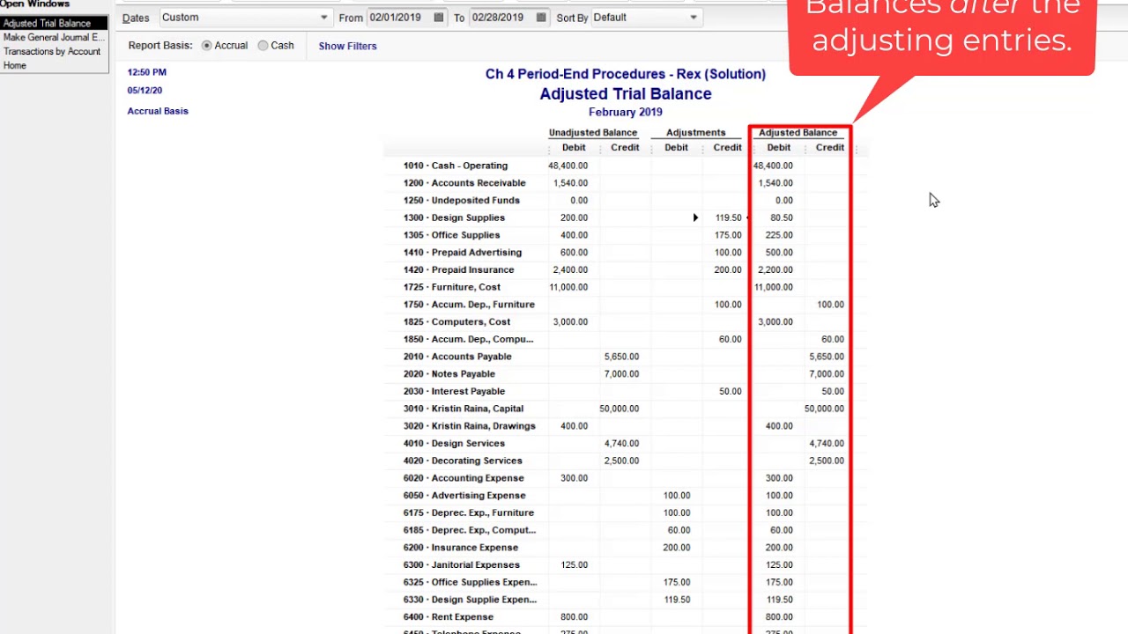The height and width of the screenshot is (634, 1128).
Task: Select account 1410 · Prepaid Advertising
Action: [463, 253]
